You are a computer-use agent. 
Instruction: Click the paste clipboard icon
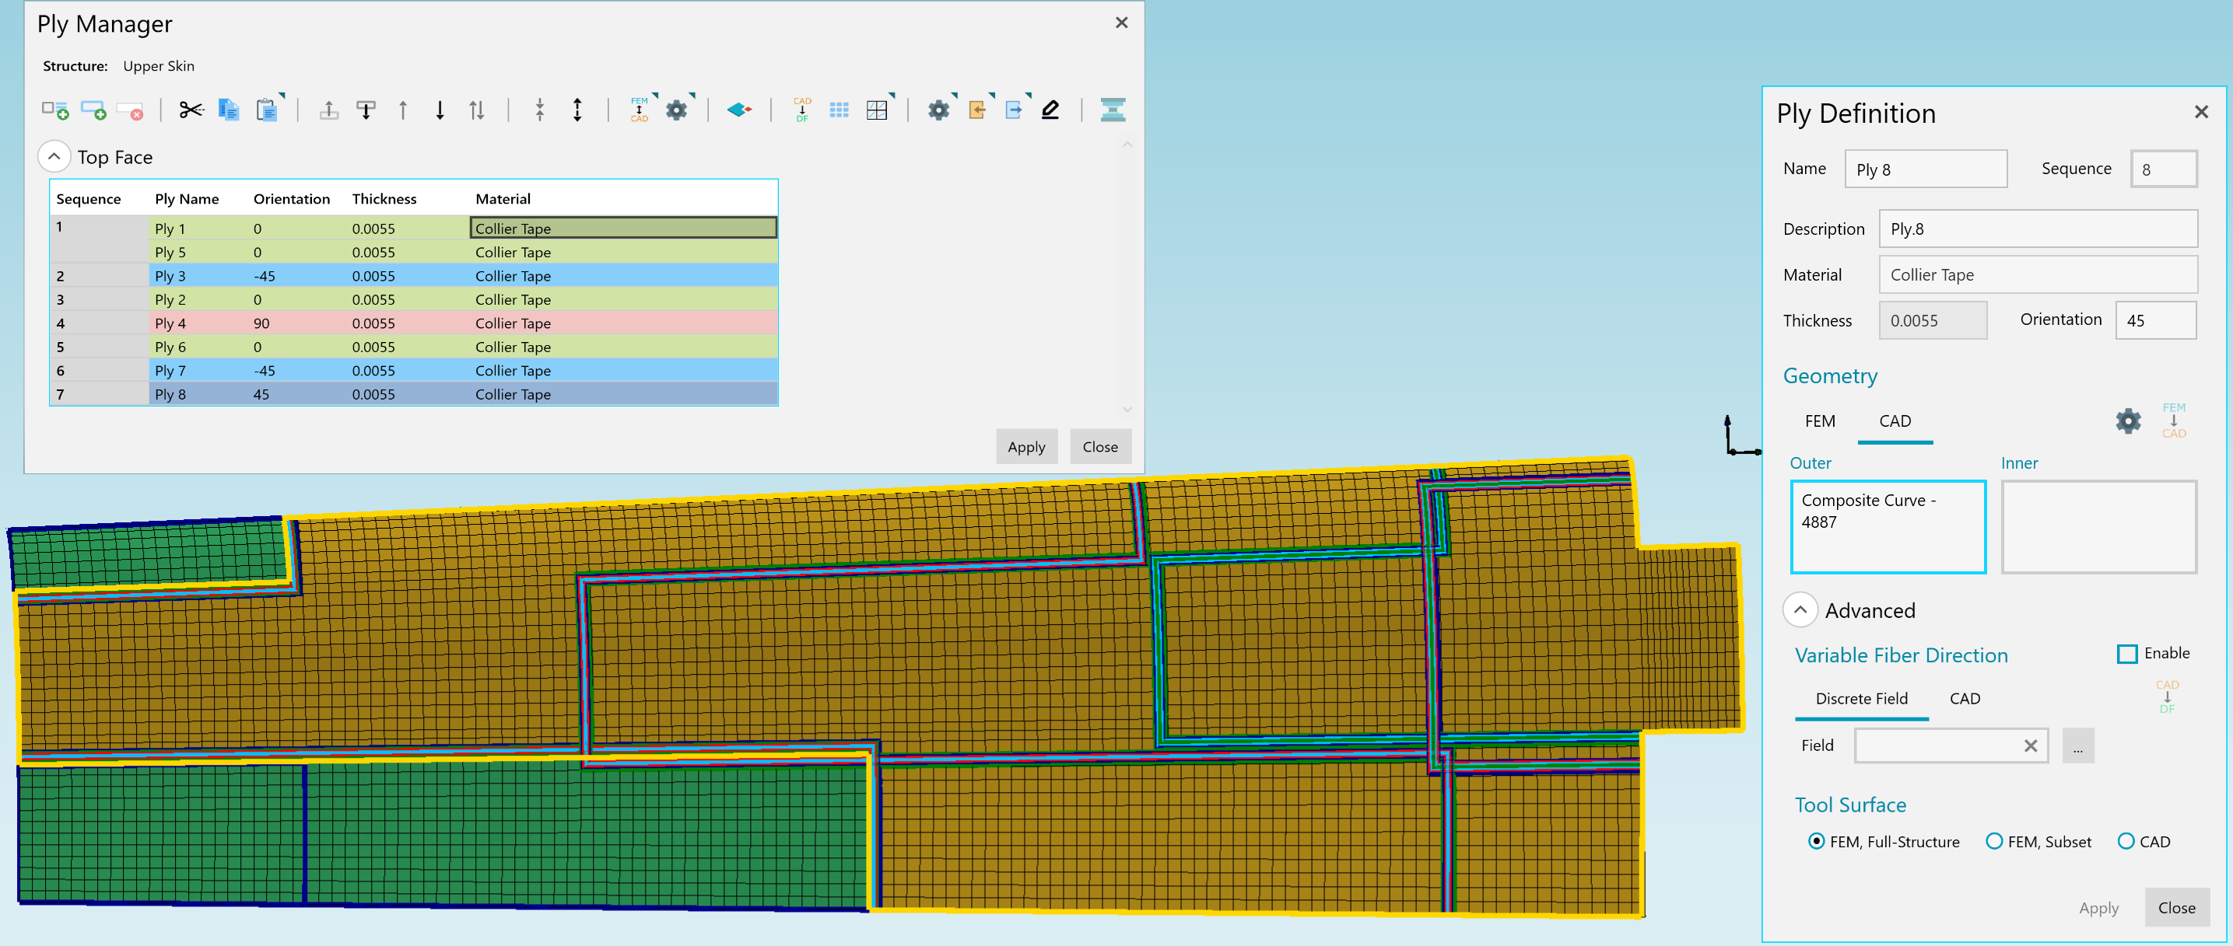tap(267, 110)
